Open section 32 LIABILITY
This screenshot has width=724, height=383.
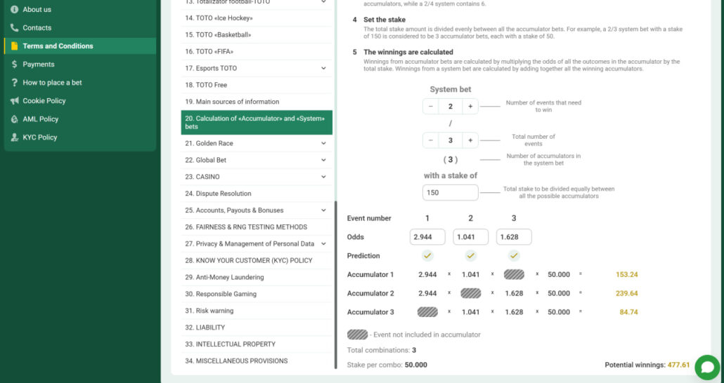[x=257, y=327]
